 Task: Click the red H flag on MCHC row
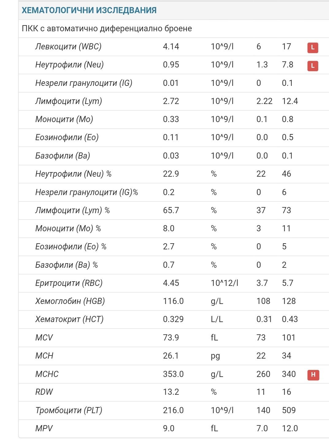coord(313,375)
